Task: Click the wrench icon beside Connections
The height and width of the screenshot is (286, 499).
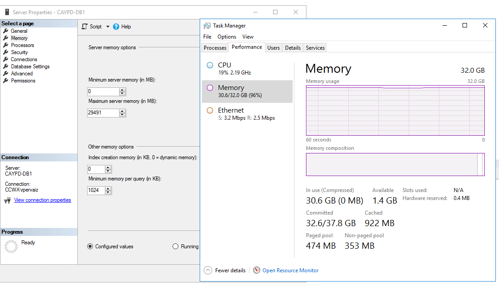Action: coord(6,59)
